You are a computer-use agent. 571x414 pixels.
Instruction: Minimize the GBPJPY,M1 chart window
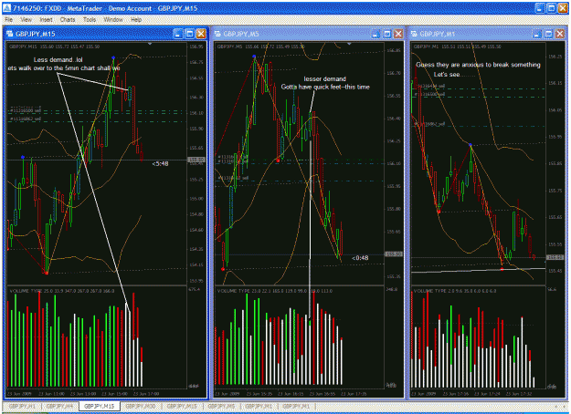click(537, 34)
